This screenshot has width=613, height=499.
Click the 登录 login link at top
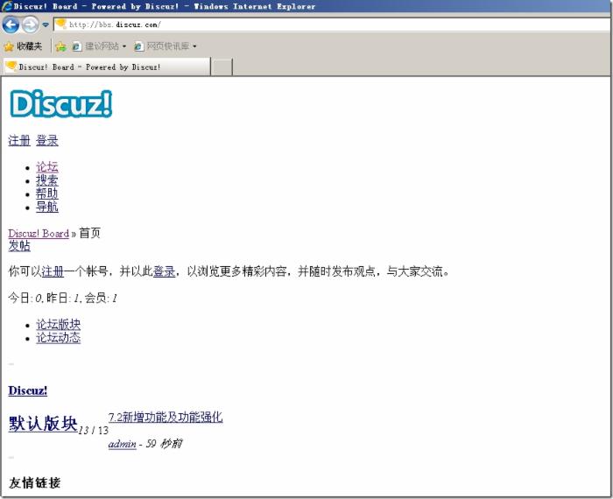point(47,140)
